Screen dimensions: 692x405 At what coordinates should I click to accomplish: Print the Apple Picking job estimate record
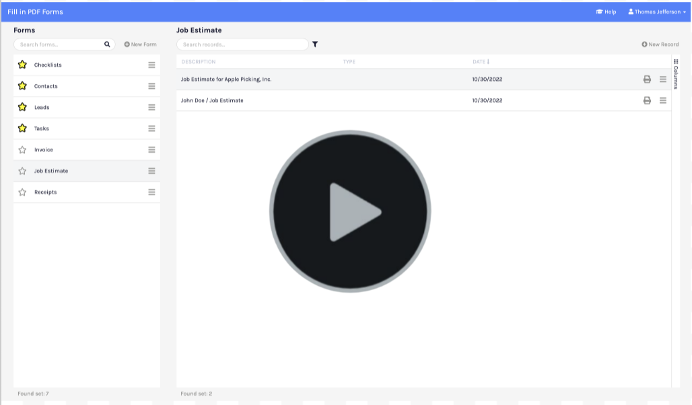647,79
